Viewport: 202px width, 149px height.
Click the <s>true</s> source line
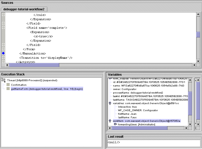tap(43, 36)
